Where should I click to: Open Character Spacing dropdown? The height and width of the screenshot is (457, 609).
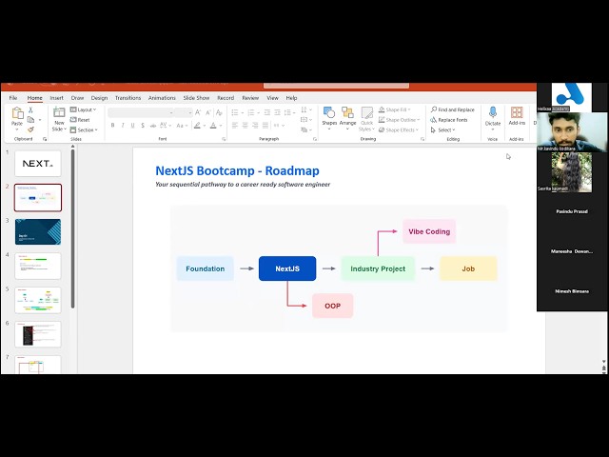point(165,125)
